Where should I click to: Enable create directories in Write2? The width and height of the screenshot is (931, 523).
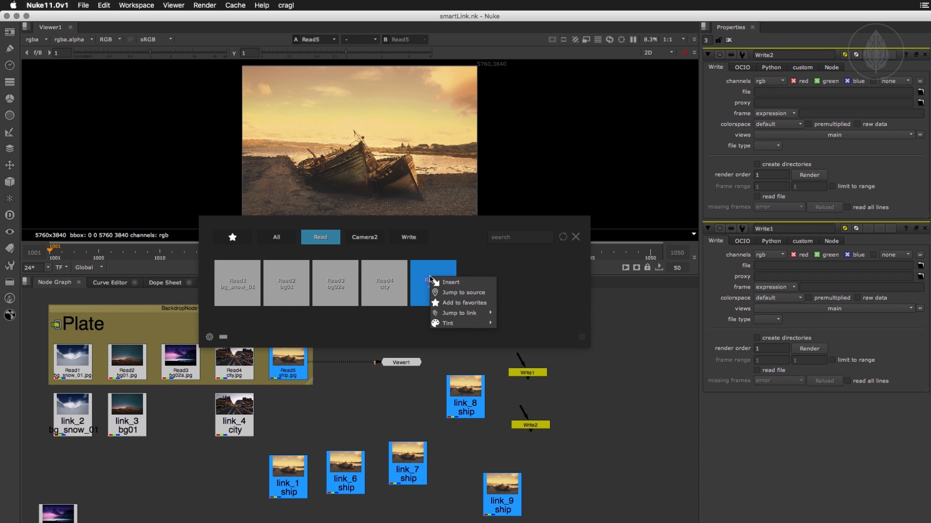pyautogui.click(x=756, y=164)
